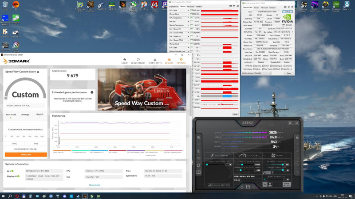Expand the Memory Clock sensor dropdown
The height and width of the screenshot is (199, 355).
point(188,14)
